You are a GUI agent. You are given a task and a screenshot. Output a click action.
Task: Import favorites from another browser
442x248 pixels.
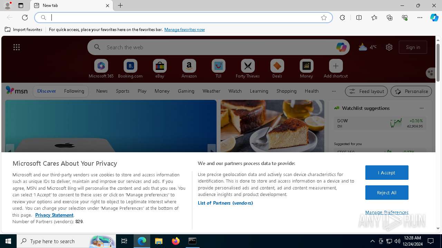pyautogui.click(x=23, y=30)
